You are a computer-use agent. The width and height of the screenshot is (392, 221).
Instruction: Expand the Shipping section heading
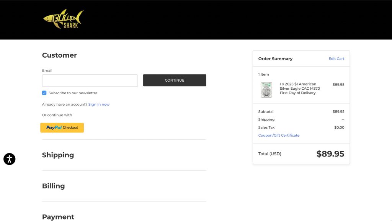58,155
